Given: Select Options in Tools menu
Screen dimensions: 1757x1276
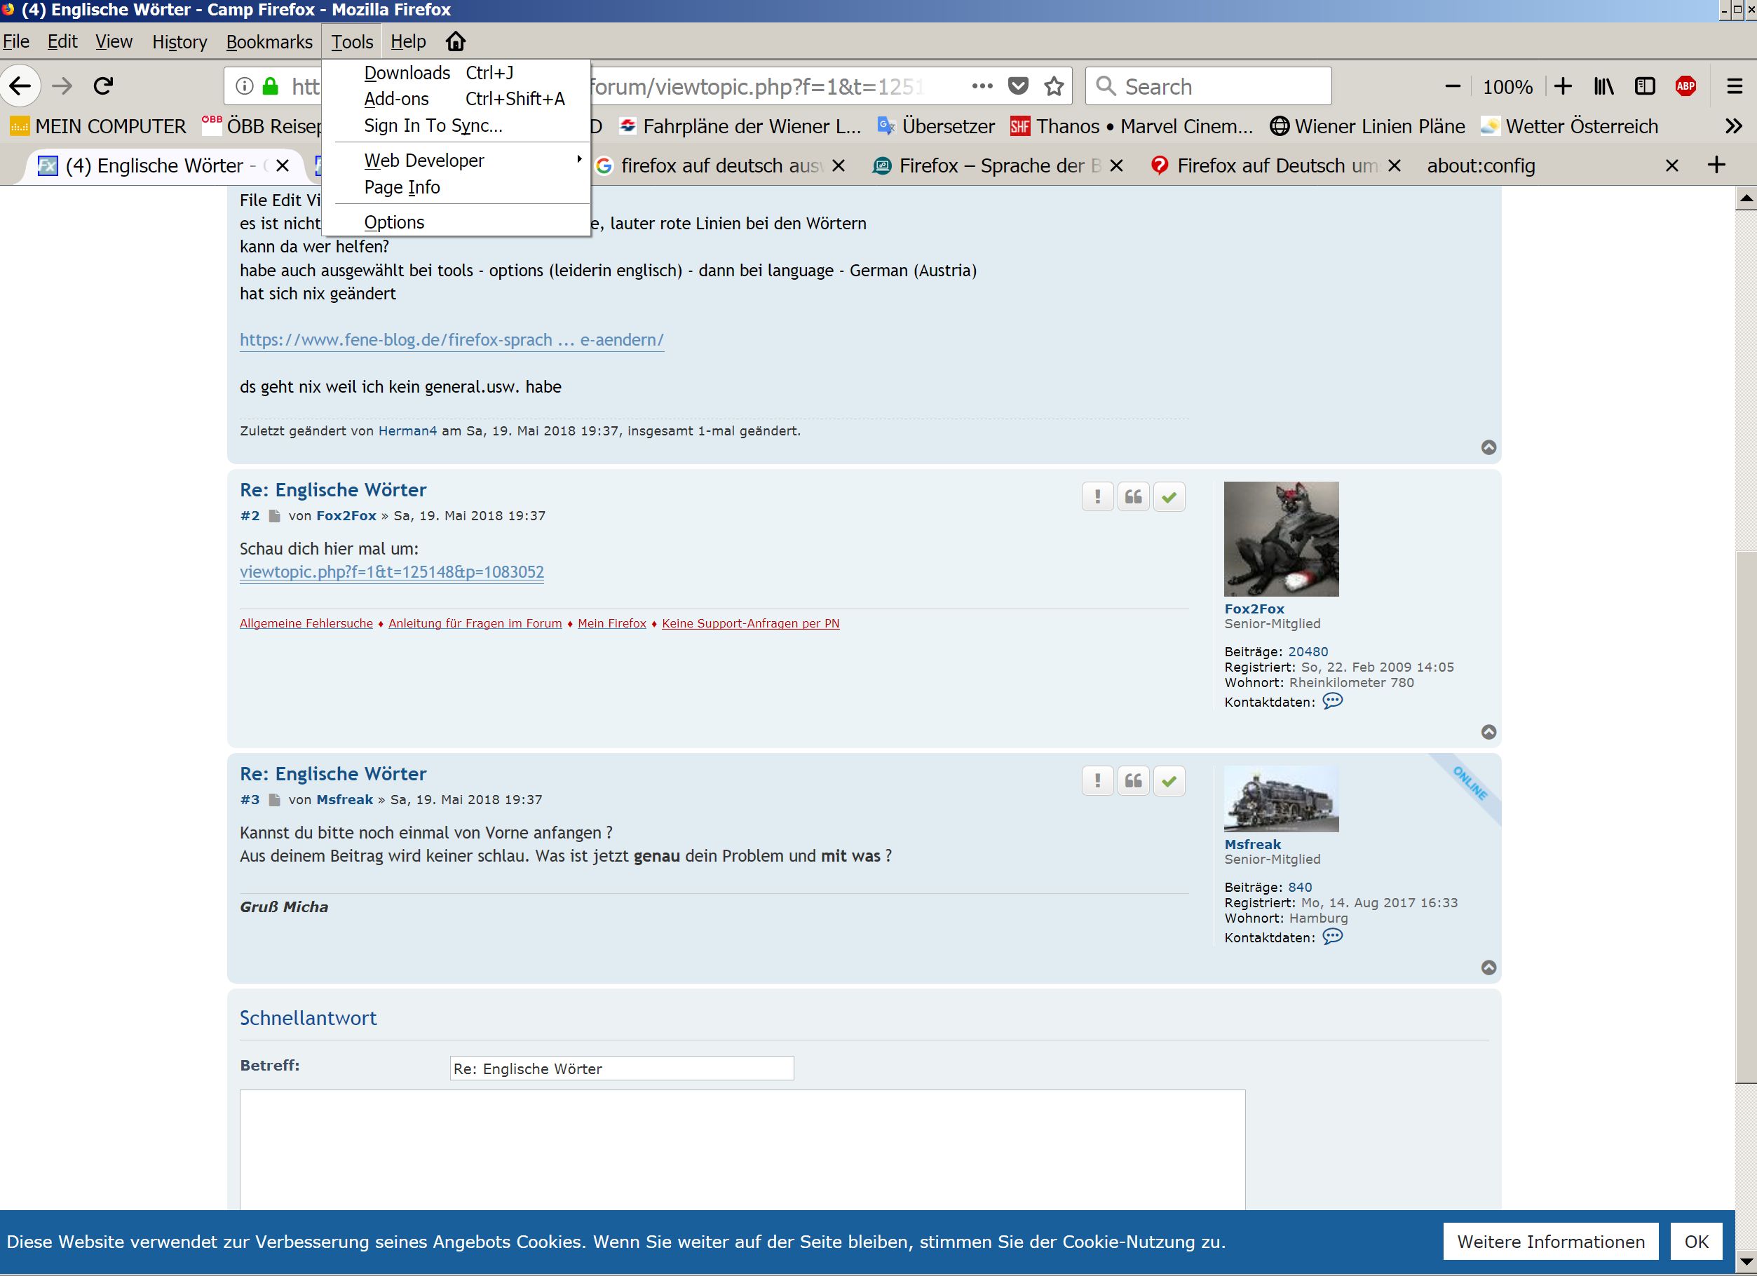Looking at the screenshot, I should pos(393,222).
